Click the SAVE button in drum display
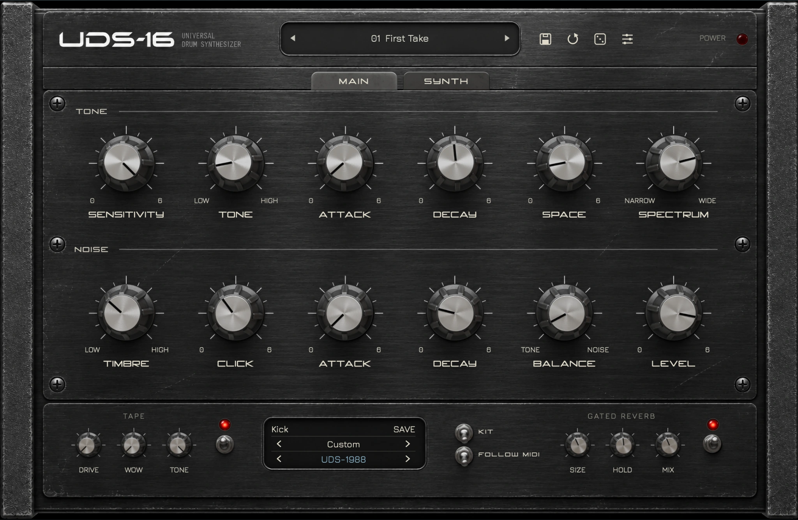The image size is (798, 520). (x=404, y=429)
